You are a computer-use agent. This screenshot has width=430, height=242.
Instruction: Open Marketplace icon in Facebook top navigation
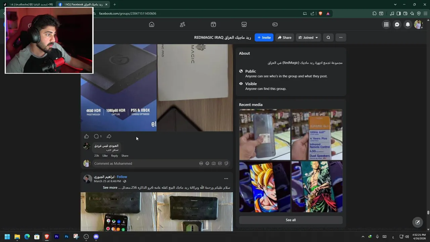[x=244, y=25]
